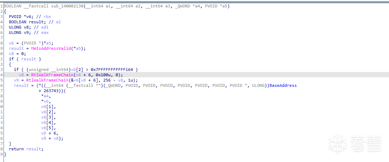Viewport: 389px width, 162px height.
Task: Click the "v9 + v8);" final argument
Action: click(x=52, y=139)
